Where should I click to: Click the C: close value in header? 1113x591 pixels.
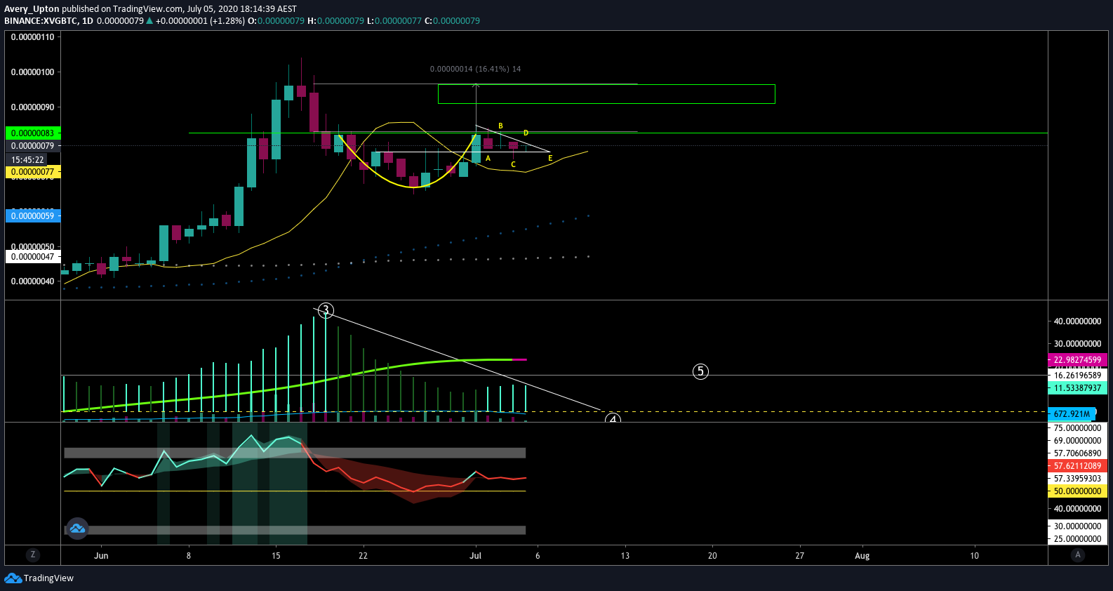(453, 21)
